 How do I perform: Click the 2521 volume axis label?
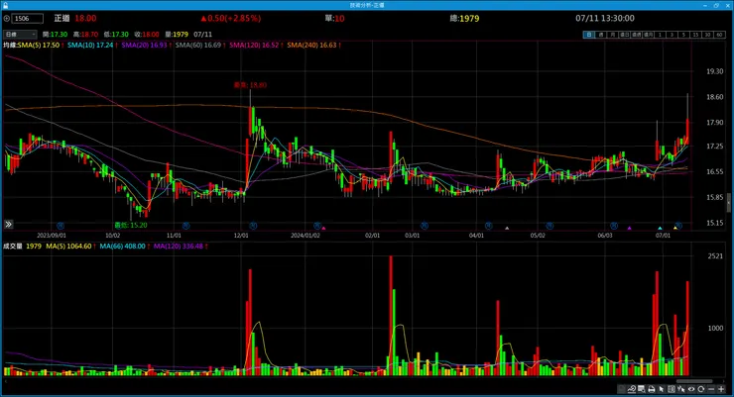(715, 256)
